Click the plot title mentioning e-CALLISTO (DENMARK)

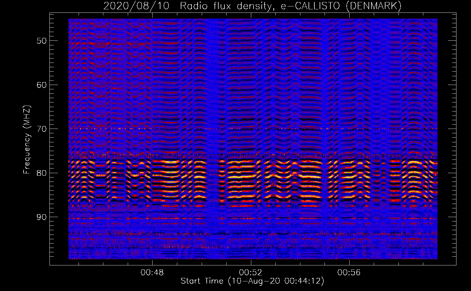[252, 6]
